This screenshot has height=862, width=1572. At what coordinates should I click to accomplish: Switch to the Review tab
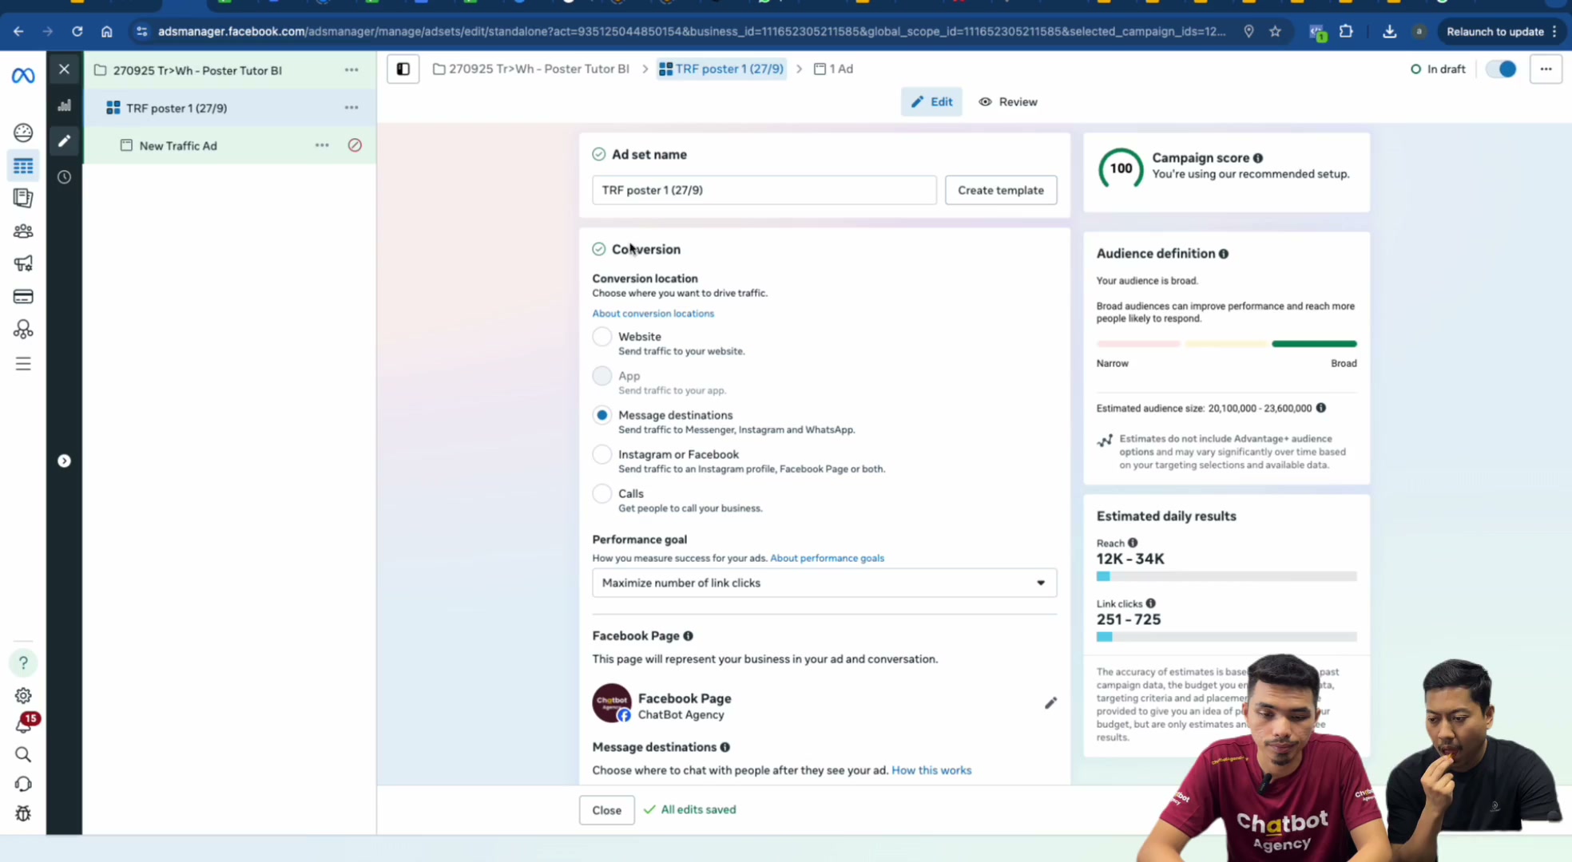click(1008, 102)
